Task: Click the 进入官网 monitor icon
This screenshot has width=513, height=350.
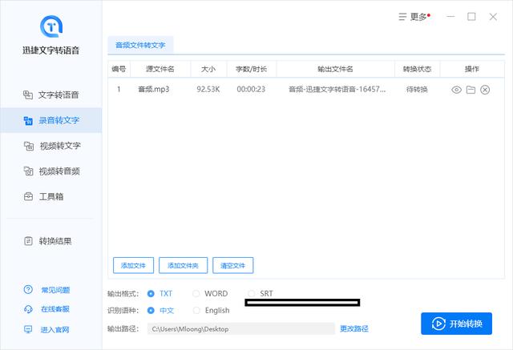Action: pyautogui.click(x=29, y=329)
